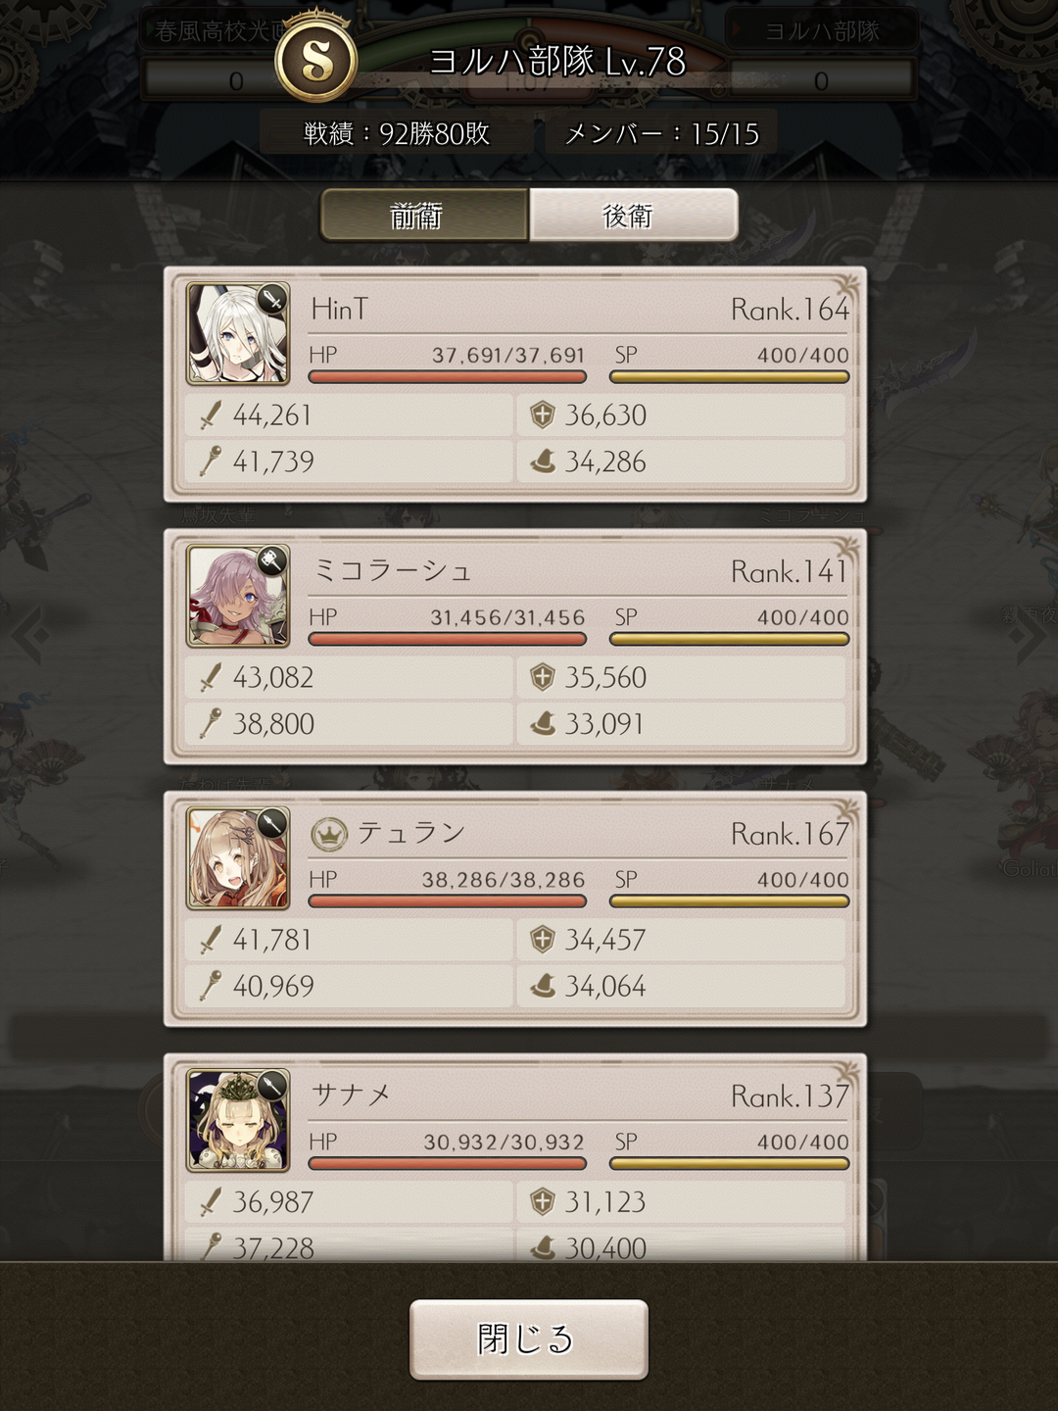
Task: Tap weapon badge on HinT's portrait
Action: (x=271, y=299)
